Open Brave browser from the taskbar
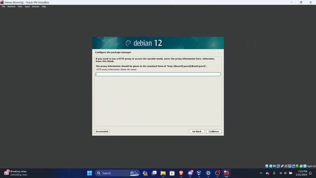The image size is (316, 178). tap(181, 173)
